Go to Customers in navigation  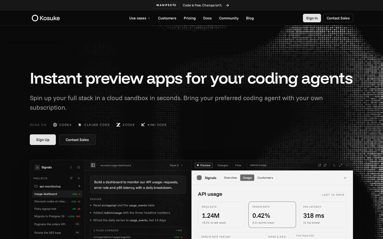pyautogui.click(x=167, y=18)
